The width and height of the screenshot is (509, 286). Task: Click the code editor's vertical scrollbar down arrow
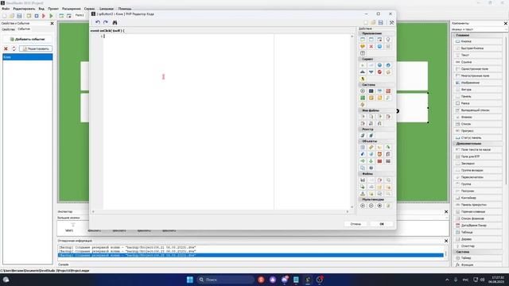coord(352,207)
